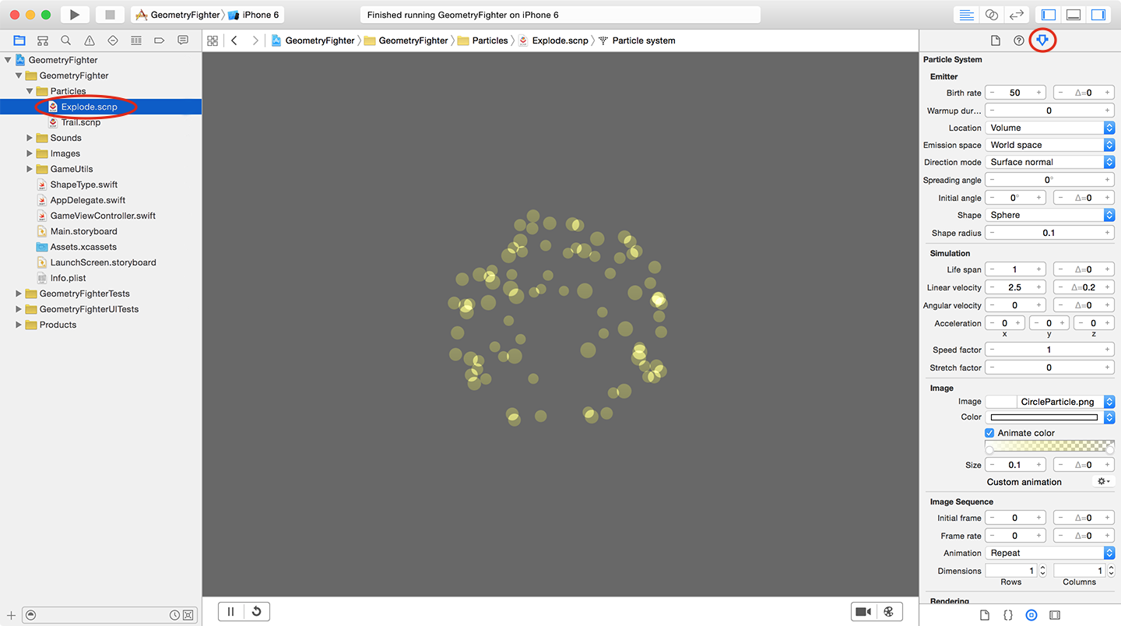
Task: Click Particles in the breadcrumb path
Action: click(490, 40)
